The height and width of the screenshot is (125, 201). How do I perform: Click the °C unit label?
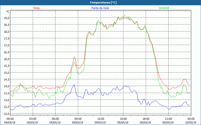click(8, 11)
